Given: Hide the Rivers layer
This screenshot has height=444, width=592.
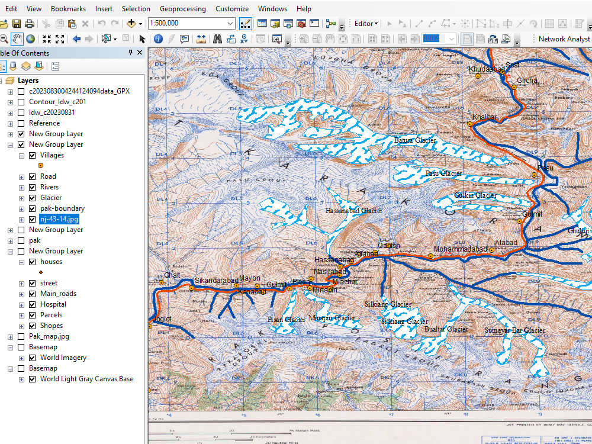Looking at the screenshot, I should pos(32,186).
